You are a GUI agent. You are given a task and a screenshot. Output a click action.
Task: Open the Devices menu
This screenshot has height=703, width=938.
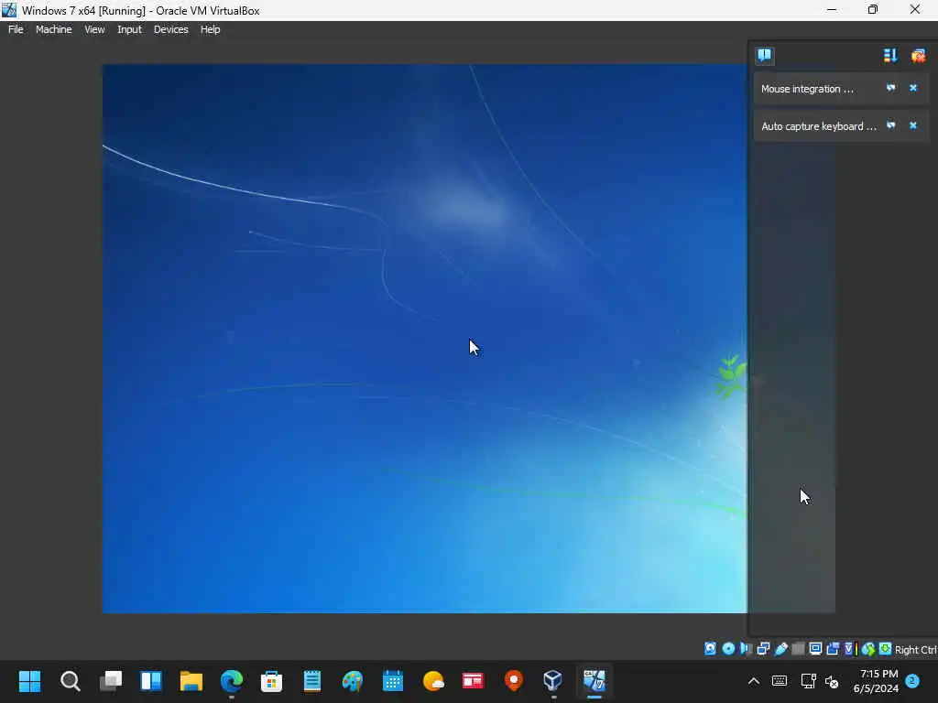[x=170, y=29]
